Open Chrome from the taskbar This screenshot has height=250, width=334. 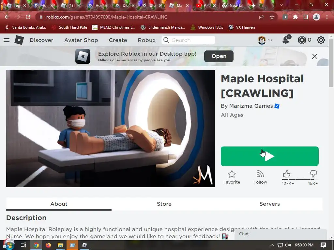[37, 245]
